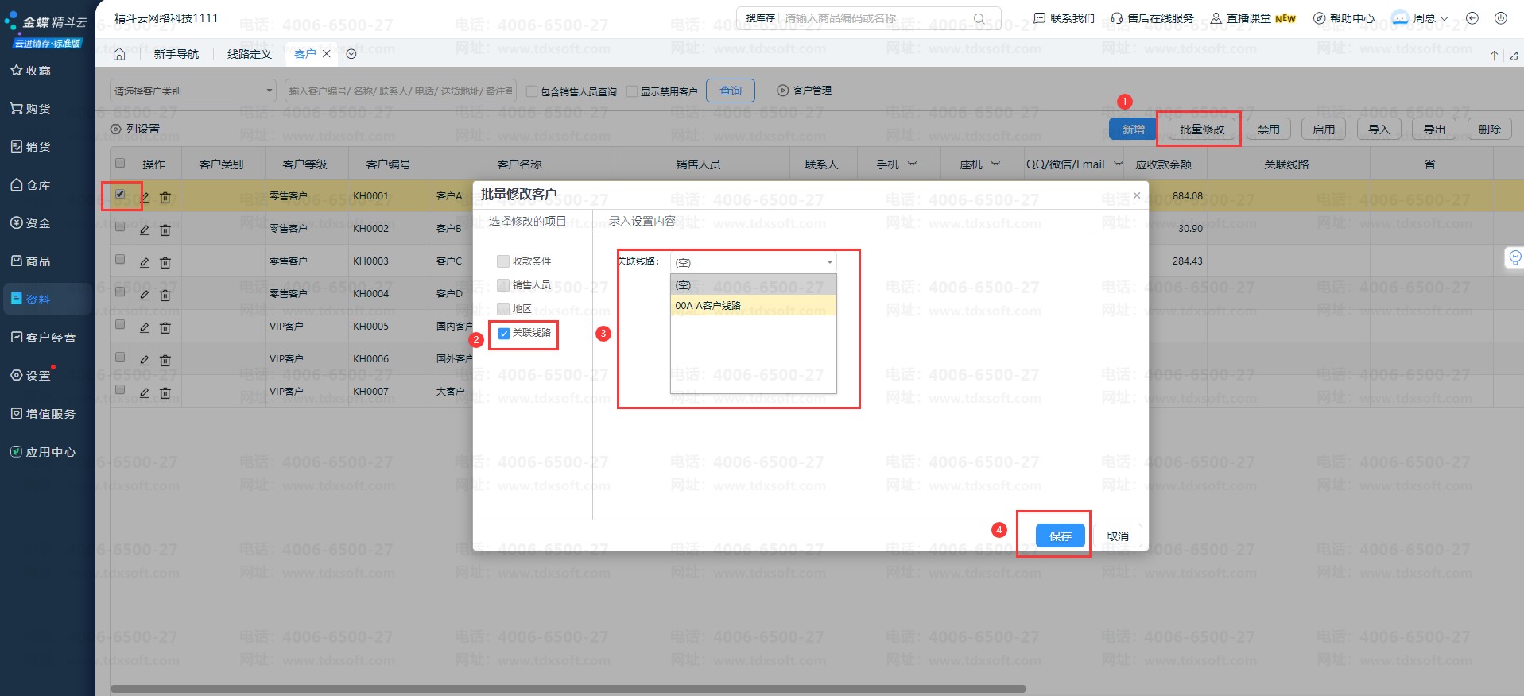The height and width of the screenshot is (696, 1524).
Task: Click the blue 保存 button
Action: click(1060, 536)
